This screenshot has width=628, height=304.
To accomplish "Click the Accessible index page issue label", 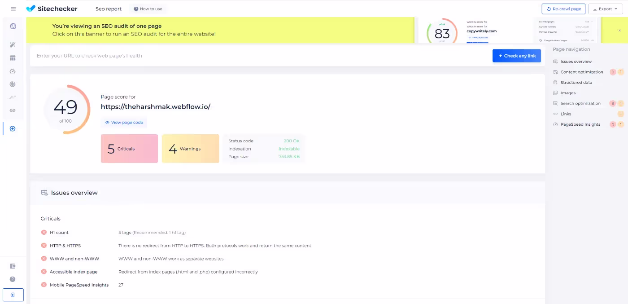I will click(74, 272).
